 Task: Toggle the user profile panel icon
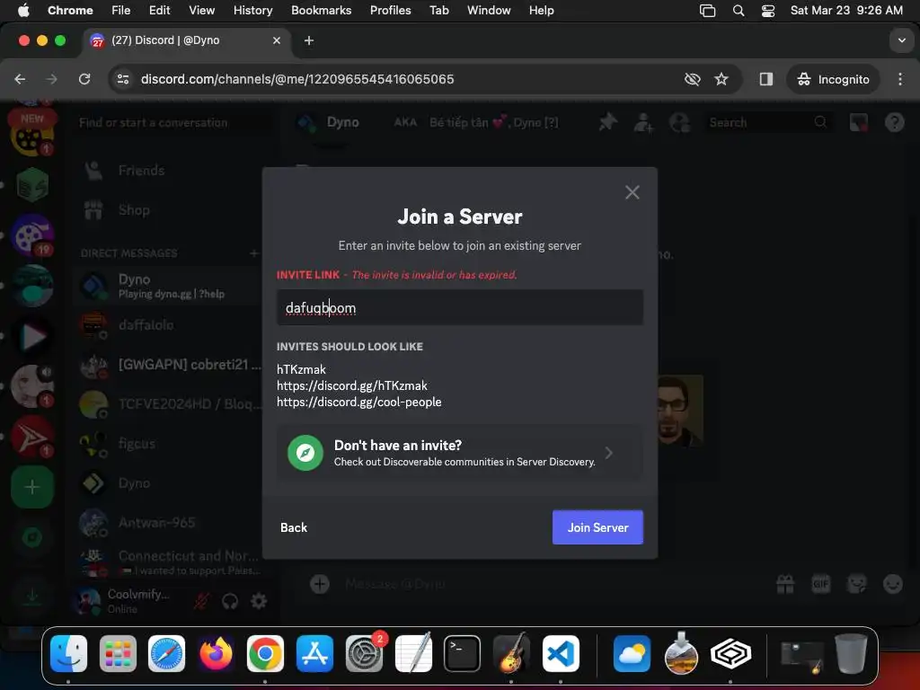[x=679, y=122]
